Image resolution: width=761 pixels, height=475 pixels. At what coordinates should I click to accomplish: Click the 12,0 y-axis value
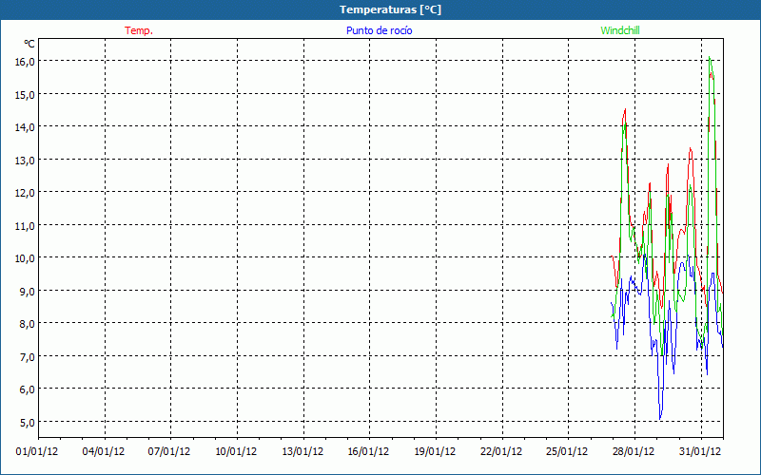point(25,193)
